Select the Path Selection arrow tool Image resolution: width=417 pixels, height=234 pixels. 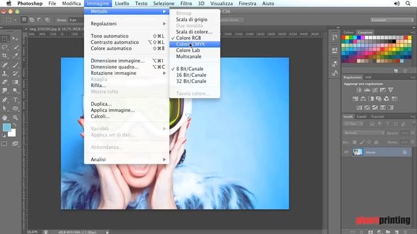5,109
